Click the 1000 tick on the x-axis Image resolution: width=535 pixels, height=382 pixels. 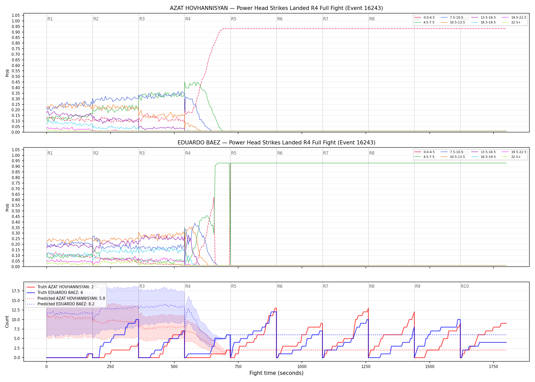[302, 367]
